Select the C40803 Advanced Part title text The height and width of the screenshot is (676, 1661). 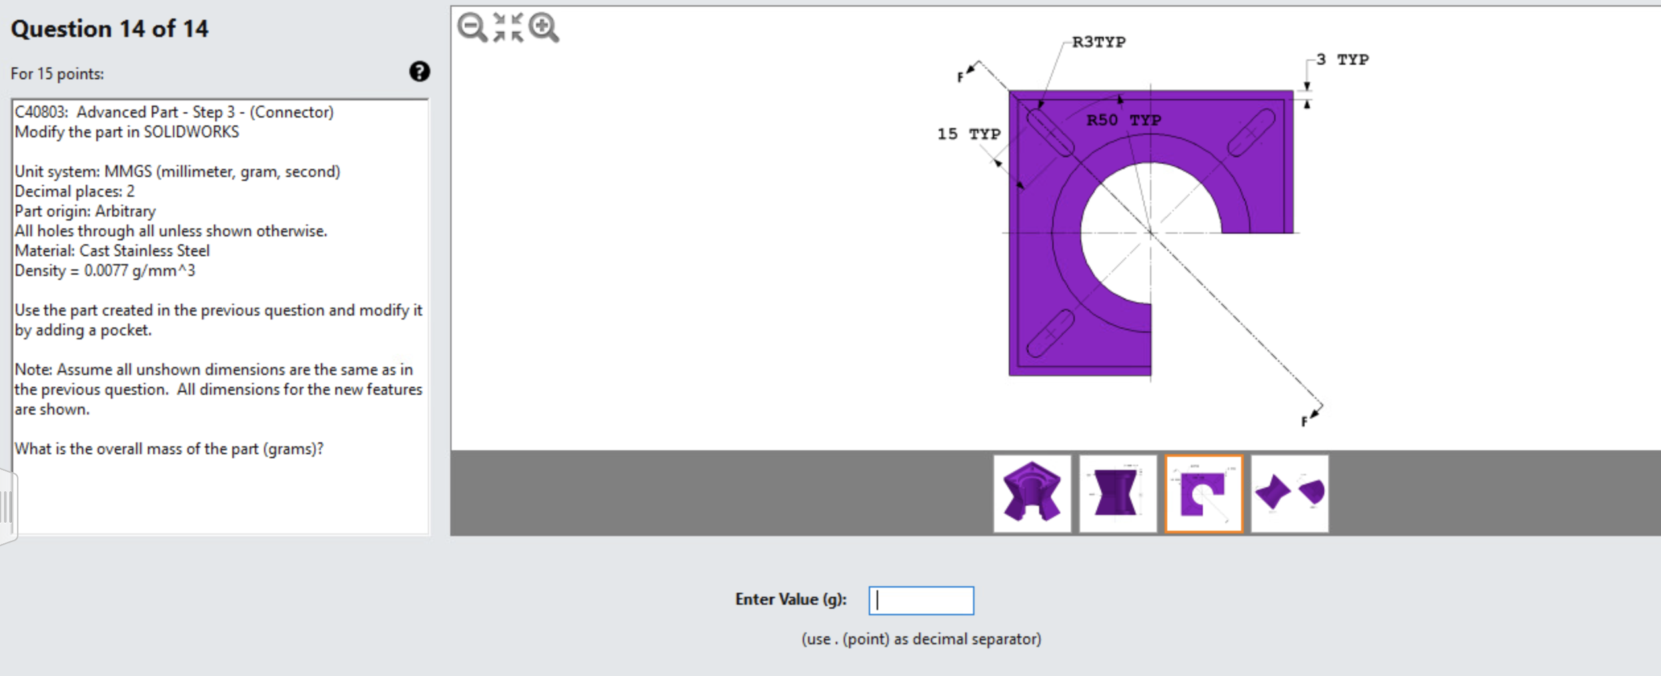point(175,112)
